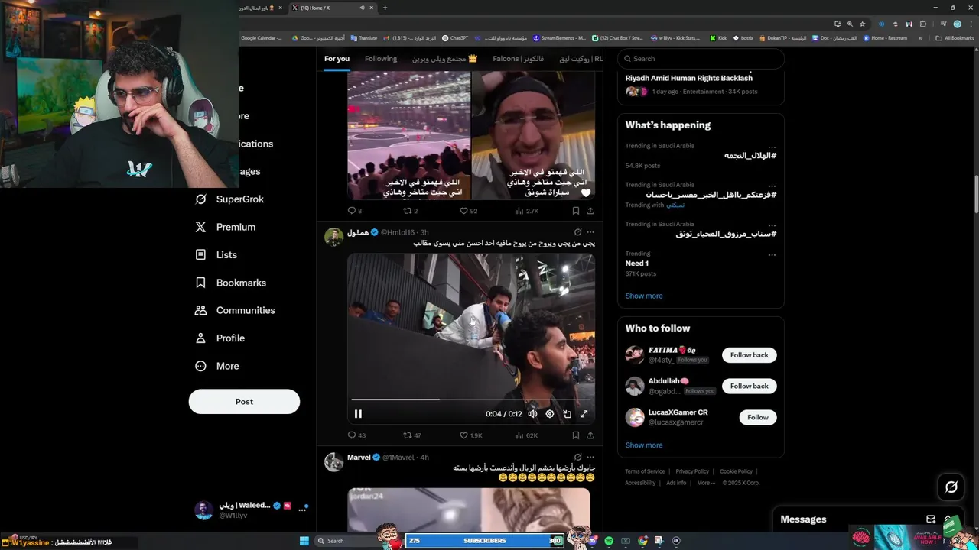This screenshot has width=979, height=550.
Task: Expand the Messages drawer
Action: tap(949, 519)
